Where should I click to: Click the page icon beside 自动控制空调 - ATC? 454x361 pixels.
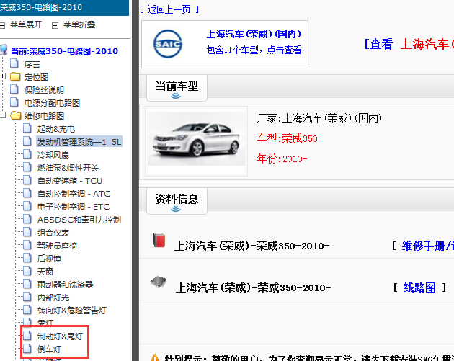(x=27, y=193)
